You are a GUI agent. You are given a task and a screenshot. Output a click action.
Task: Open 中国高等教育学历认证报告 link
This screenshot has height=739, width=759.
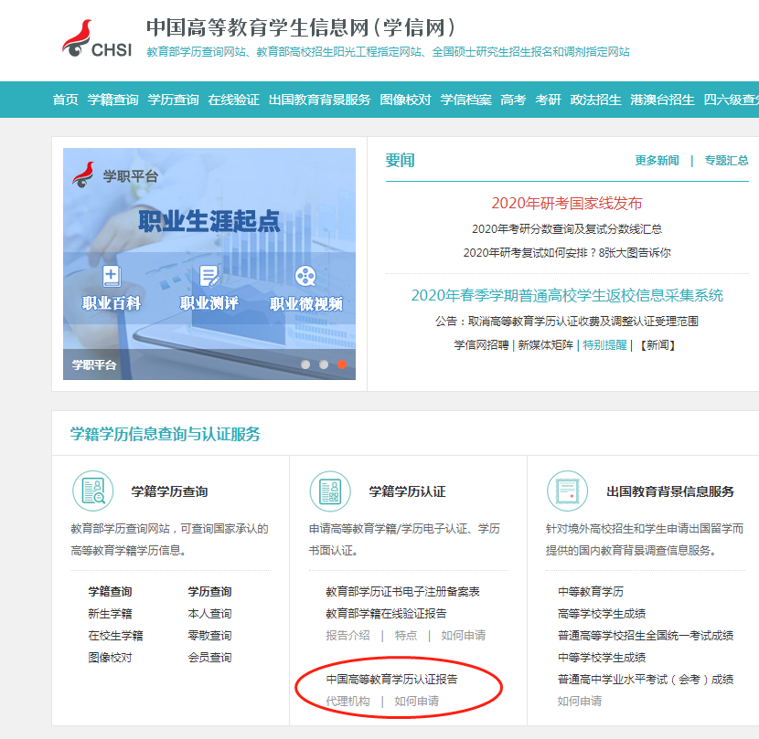391,680
